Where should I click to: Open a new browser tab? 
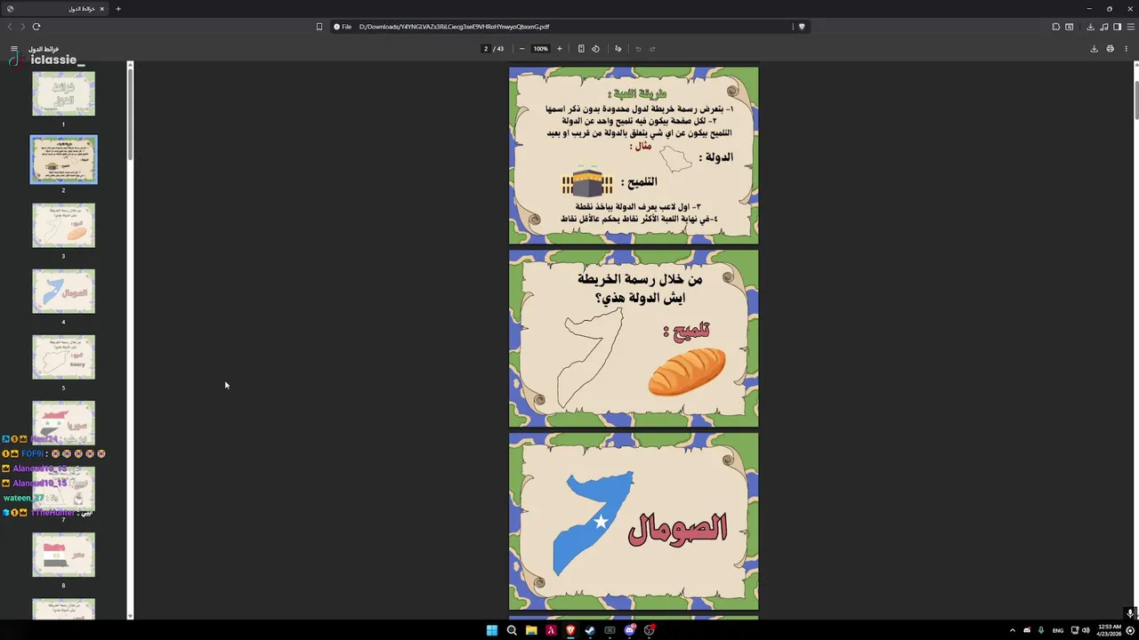pos(117,9)
